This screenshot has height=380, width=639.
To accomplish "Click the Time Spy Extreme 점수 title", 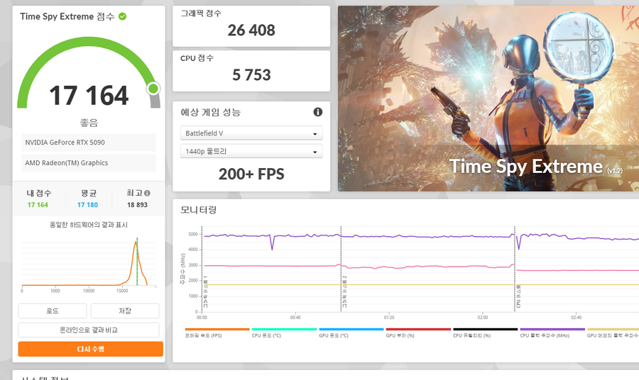I will (67, 16).
